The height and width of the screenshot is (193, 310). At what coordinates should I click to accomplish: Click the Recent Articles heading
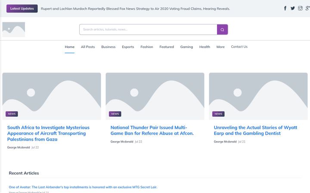point(24,173)
